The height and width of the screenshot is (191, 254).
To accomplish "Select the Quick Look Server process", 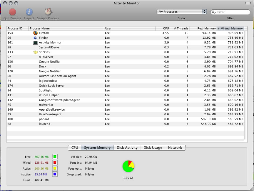I will pyautogui.click(x=125, y=86).
